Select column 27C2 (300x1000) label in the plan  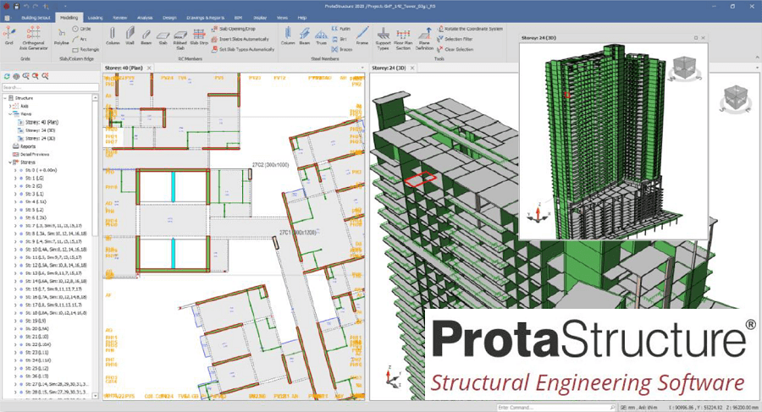click(x=270, y=165)
